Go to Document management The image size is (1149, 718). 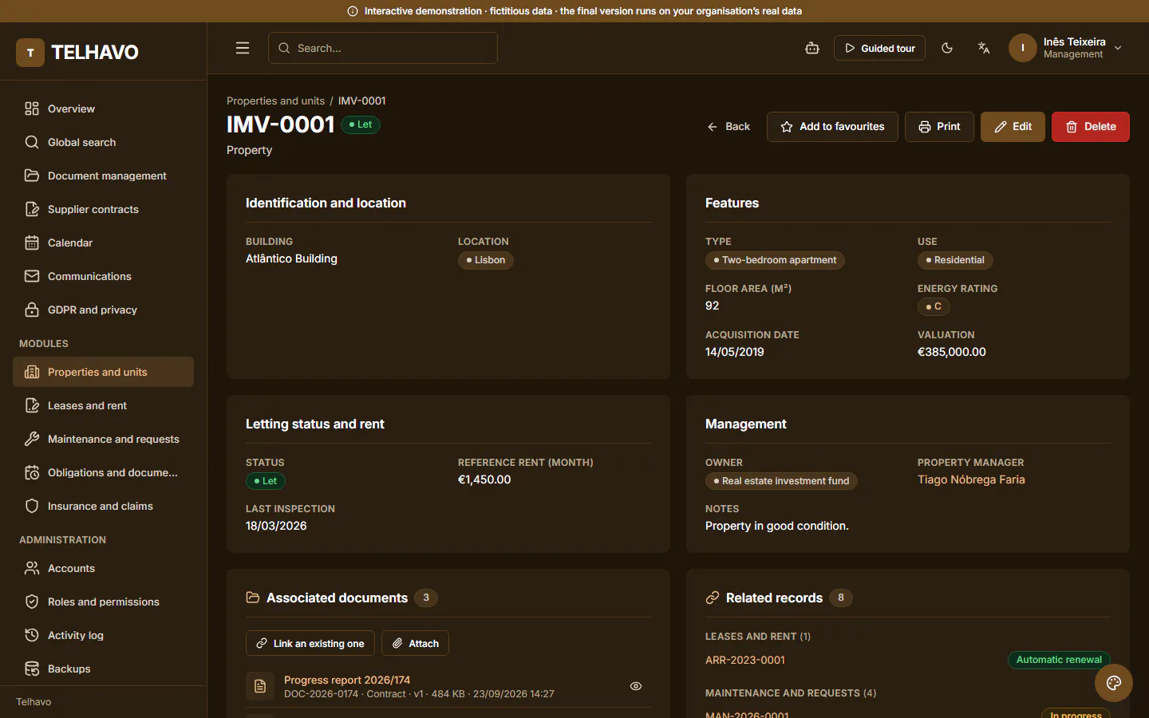(104, 176)
